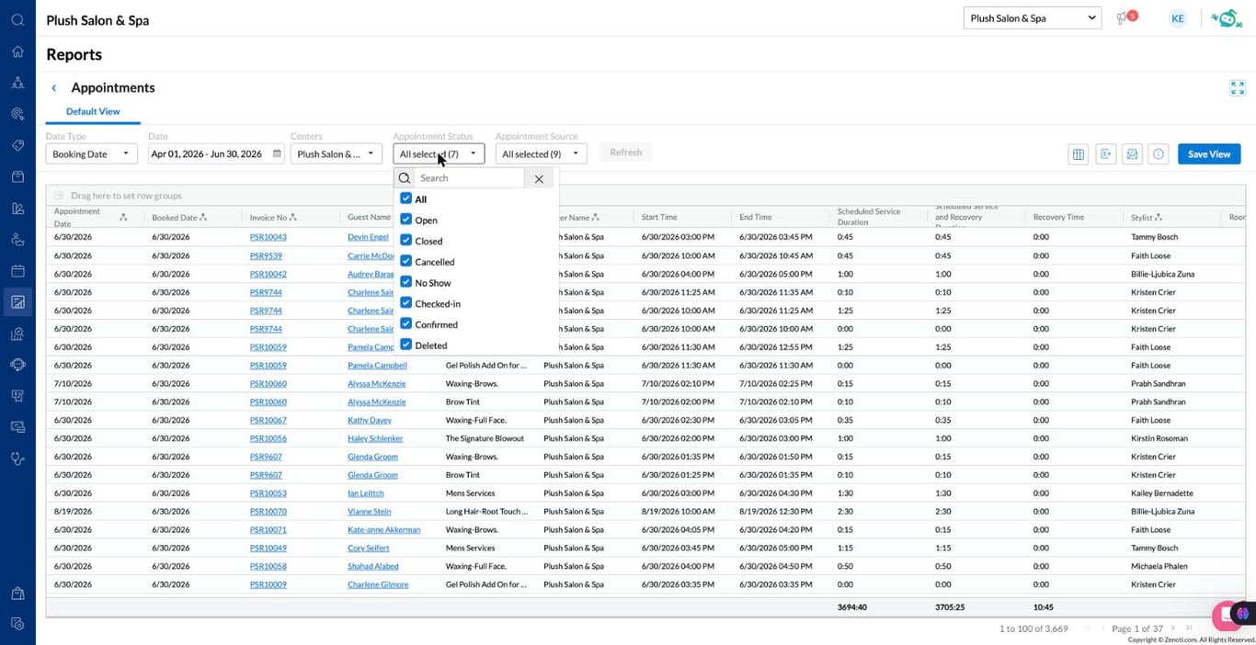This screenshot has height=645, width=1256.
Task: Open the stethoscope sidebar icon
Action: (x=17, y=458)
